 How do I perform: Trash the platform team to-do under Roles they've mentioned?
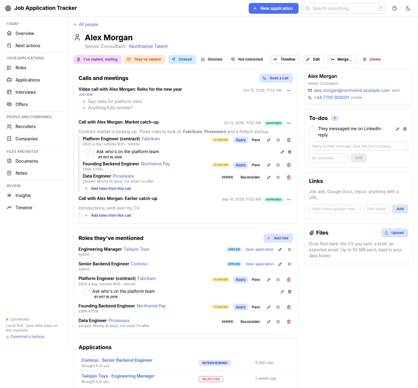tap(290, 292)
